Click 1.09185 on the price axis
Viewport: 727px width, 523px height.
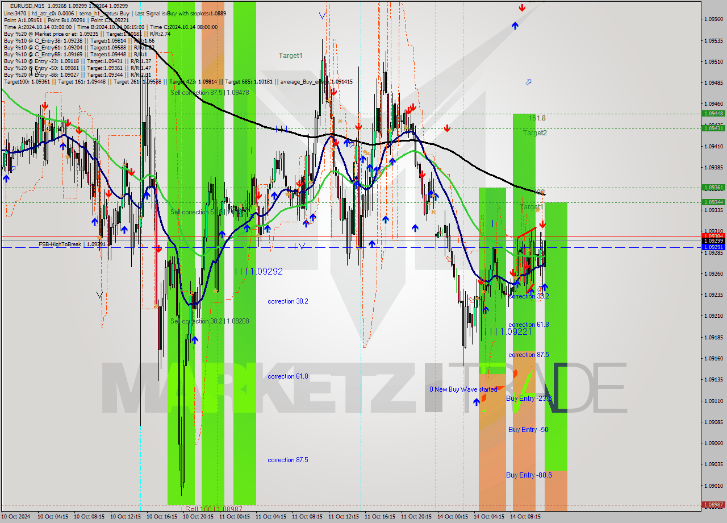click(x=713, y=338)
